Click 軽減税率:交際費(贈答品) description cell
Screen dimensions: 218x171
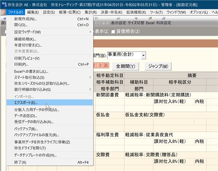point(151,155)
